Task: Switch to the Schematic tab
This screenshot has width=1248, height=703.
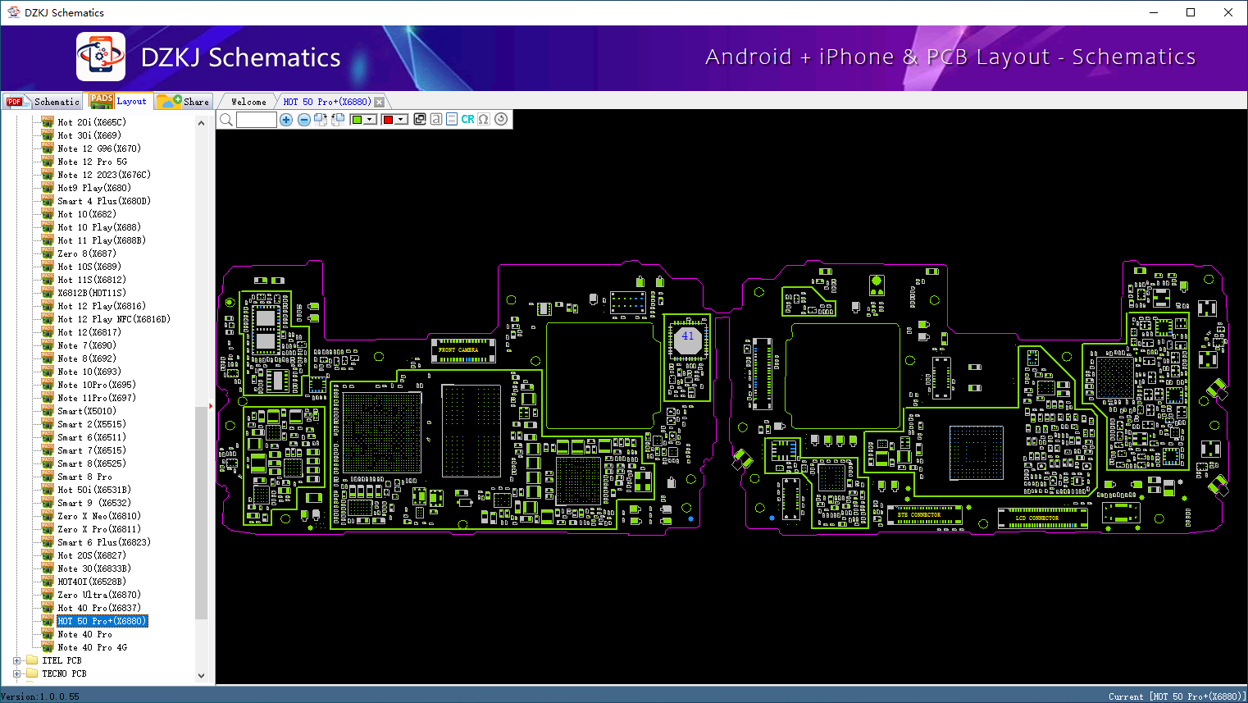Action: click(43, 102)
